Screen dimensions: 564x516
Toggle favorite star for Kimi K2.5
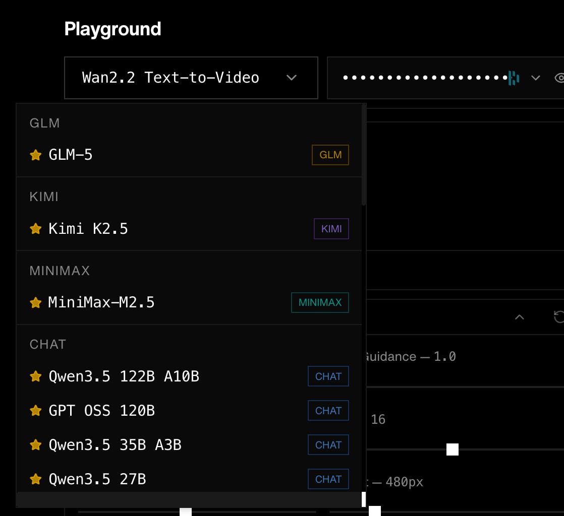pos(36,229)
